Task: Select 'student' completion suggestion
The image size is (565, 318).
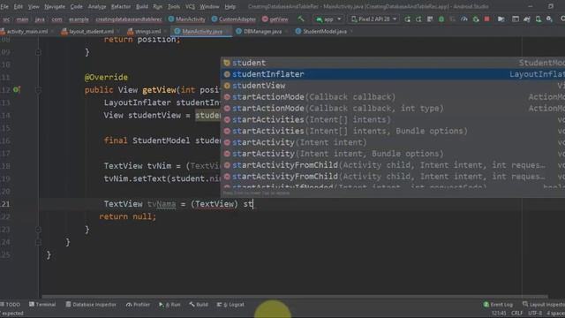Action: point(393,63)
